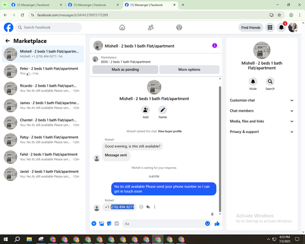The image size is (305, 244).
Task: Open Patsy's apartment conversation
Action: coord(43,140)
